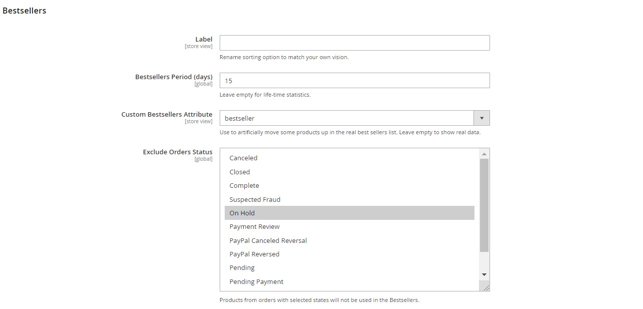Click the Exclude Orders Status label
The width and height of the screenshot is (643, 309).
point(178,152)
